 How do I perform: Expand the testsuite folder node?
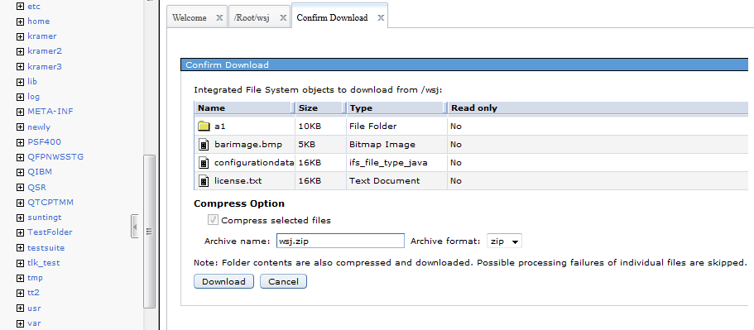20,248
